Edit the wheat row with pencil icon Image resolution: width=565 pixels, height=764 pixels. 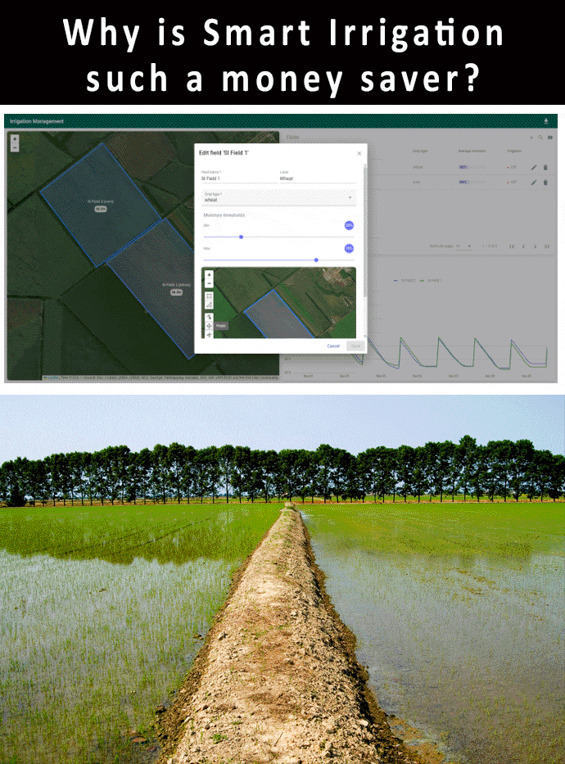pyautogui.click(x=534, y=168)
